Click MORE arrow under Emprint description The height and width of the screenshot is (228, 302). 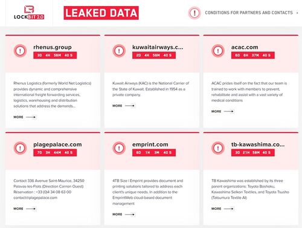click(x=123, y=214)
